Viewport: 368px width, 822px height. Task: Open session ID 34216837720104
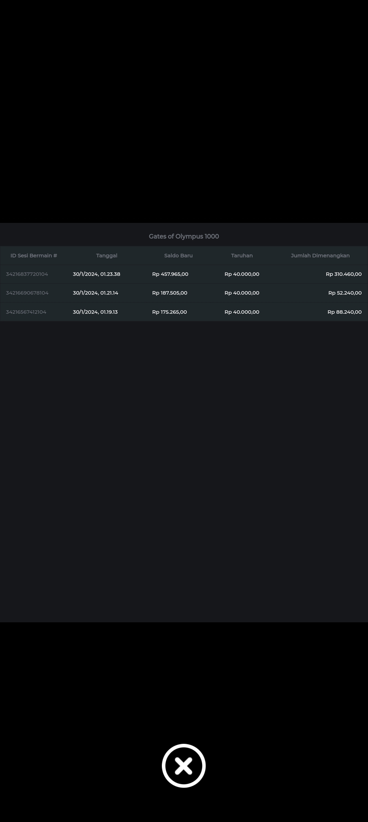coord(27,274)
